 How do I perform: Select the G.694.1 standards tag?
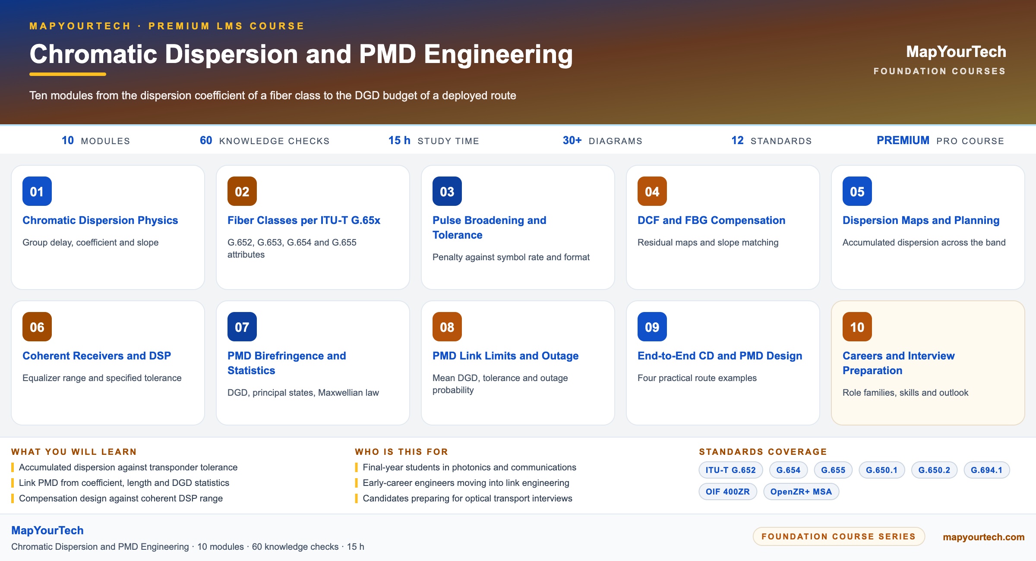tap(987, 470)
